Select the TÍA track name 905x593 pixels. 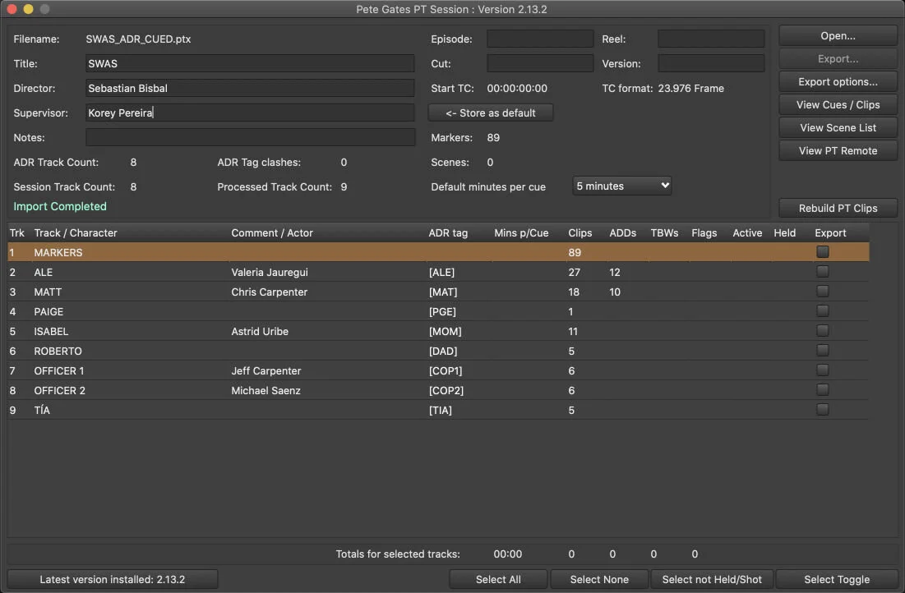[x=42, y=410]
